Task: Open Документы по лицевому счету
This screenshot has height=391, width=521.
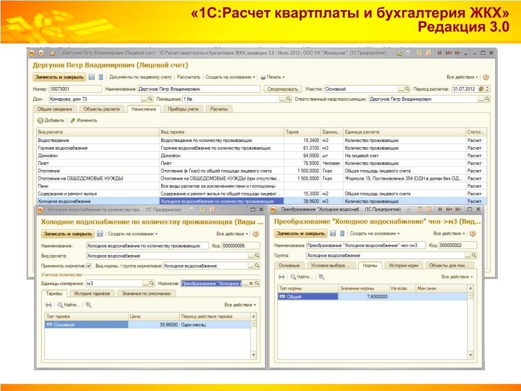Action: point(140,77)
